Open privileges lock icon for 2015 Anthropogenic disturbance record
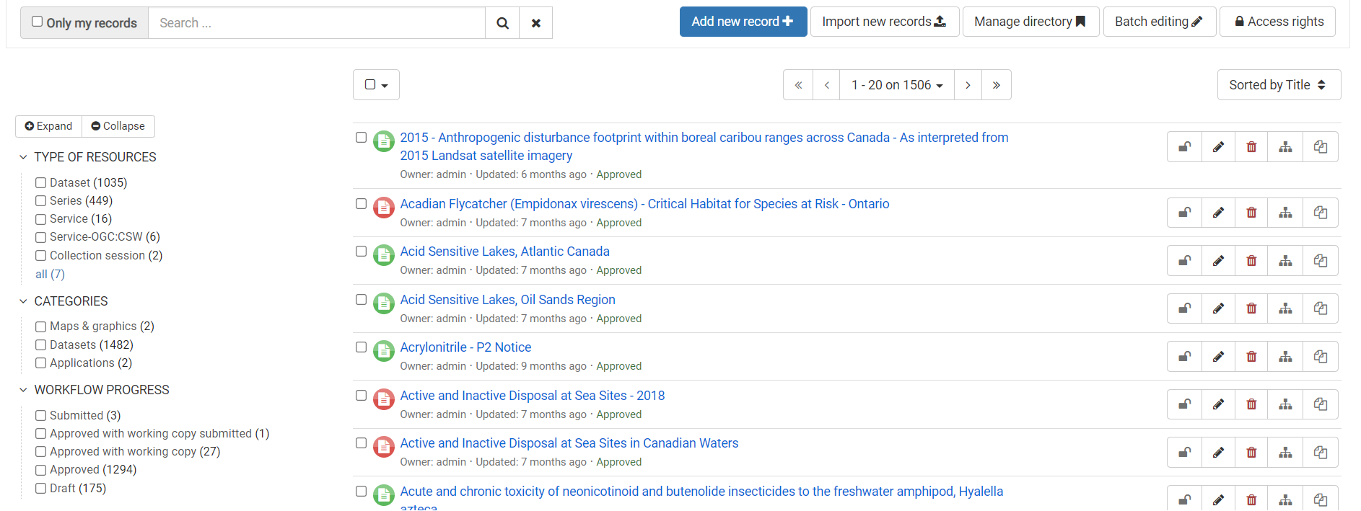This screenshot has height=511, width=1361. click(x=1185, y=147)
